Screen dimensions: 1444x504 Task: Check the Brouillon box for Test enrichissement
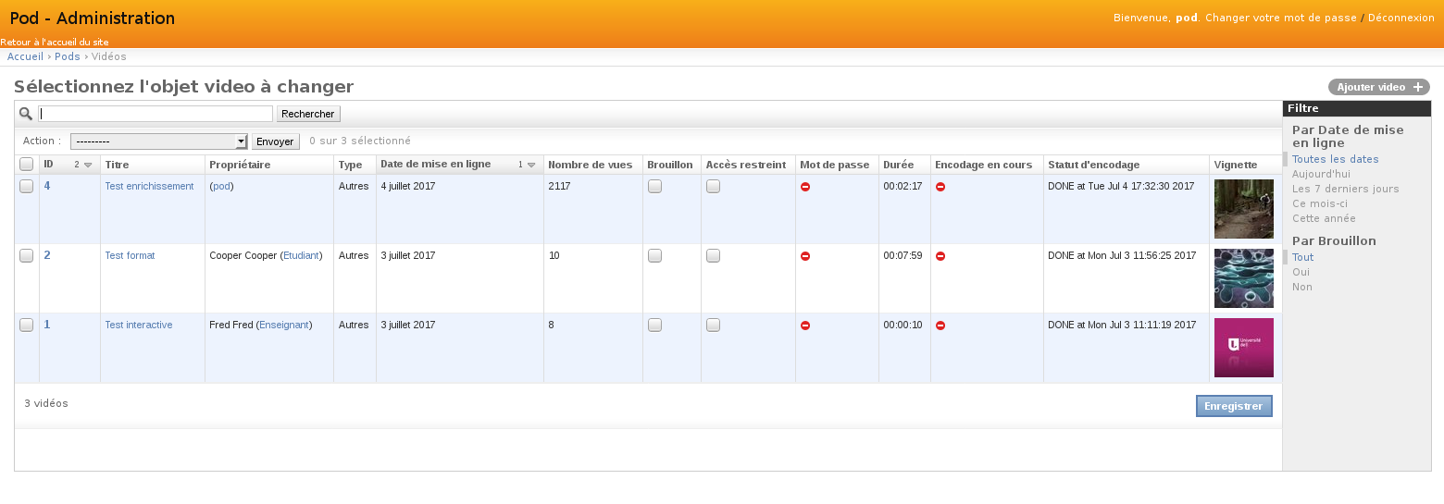654,187
